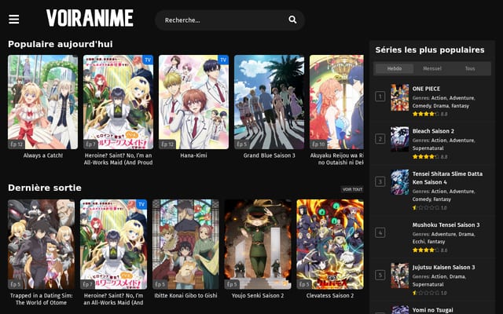Viewport: 503px width, 314px height.
Task: Click the star rating for ONE PIECE
Action: point(426,114)
